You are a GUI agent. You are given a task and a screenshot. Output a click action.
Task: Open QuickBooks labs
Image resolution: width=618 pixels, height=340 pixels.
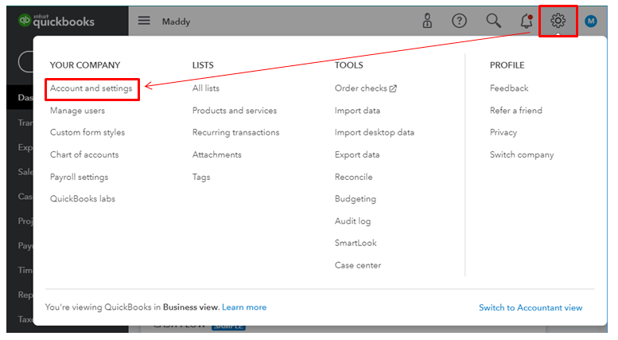(x=83, y=199)
